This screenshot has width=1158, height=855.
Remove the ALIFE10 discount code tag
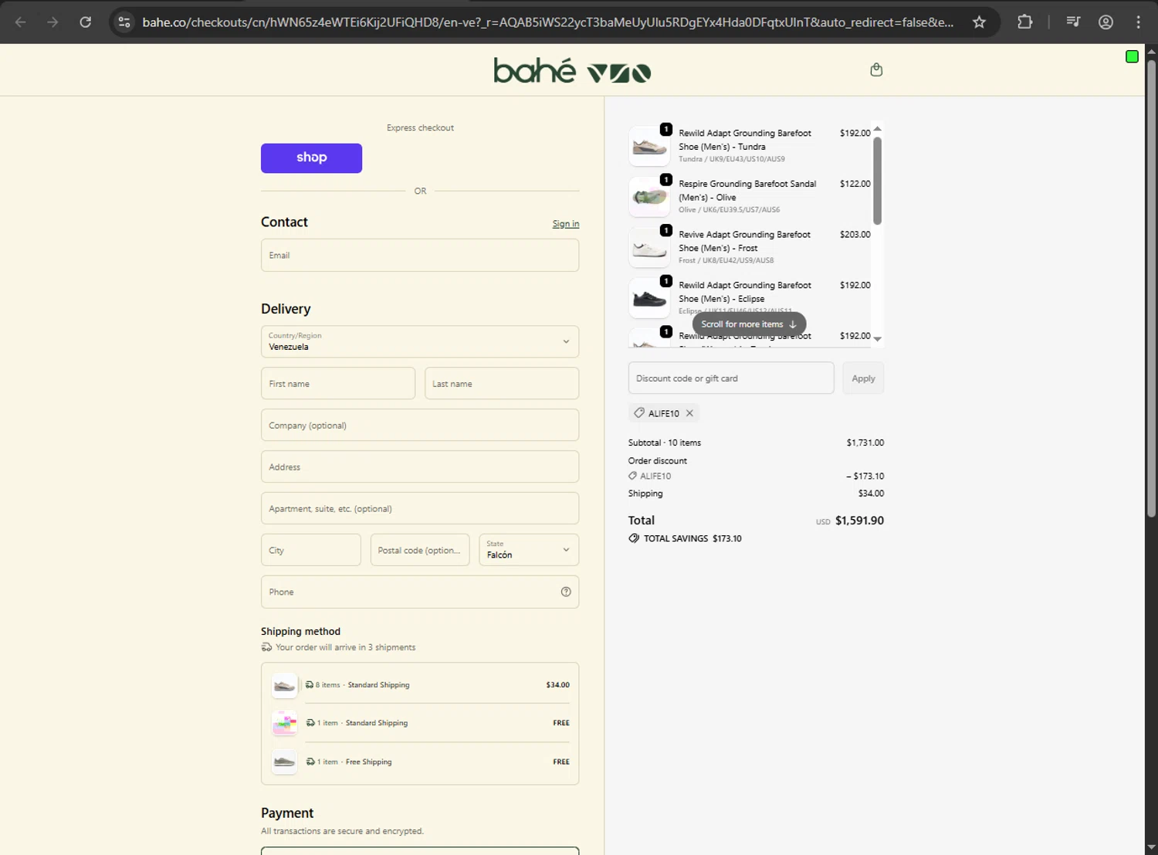[x=689, y=413]
